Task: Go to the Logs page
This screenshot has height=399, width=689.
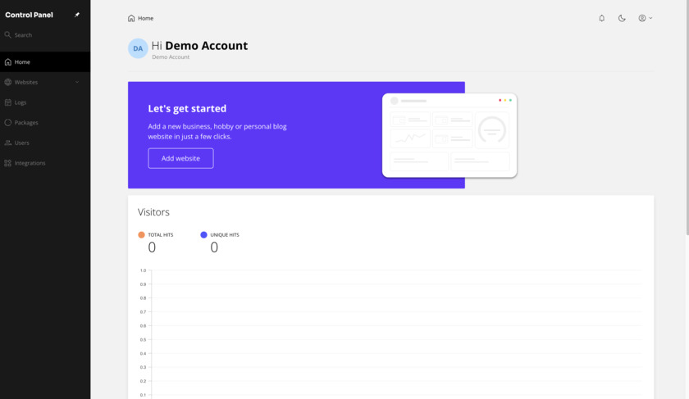Action: pyautogui.click(x=45, y=102)
